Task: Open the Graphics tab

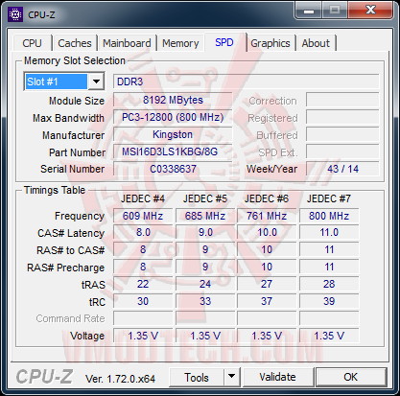Action: [271, 43]
